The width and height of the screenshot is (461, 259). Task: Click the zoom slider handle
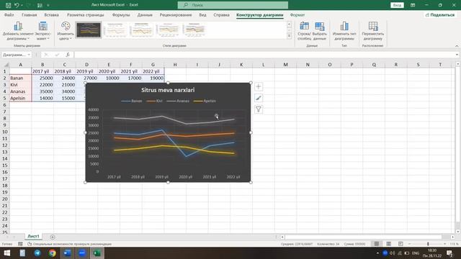pyautogui.click(x=428, y=244)
